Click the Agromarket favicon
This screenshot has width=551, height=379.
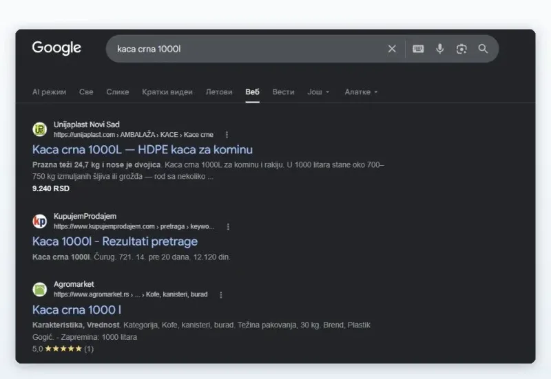click(40, 289)
